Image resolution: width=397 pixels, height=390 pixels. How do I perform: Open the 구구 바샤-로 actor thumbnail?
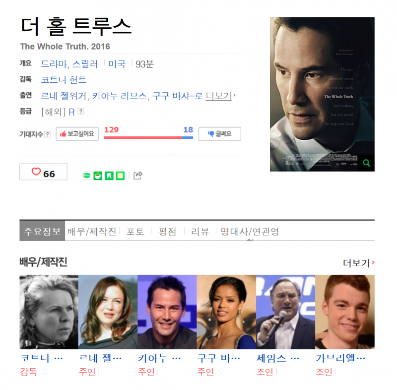[x=226, y=312]
